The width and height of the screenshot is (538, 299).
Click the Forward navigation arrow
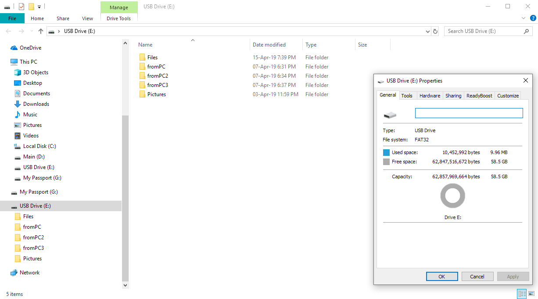point(21,31)
